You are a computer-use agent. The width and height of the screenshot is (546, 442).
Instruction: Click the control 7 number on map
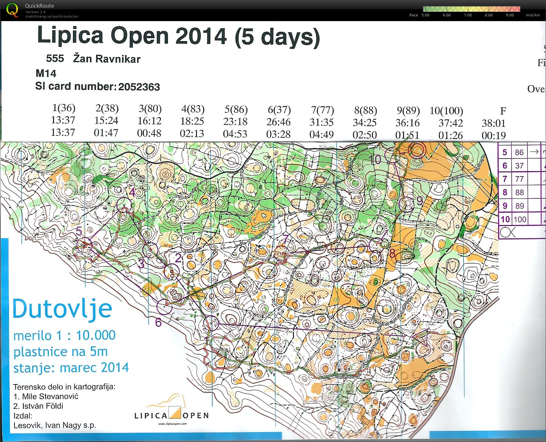(x=286, y=239)
